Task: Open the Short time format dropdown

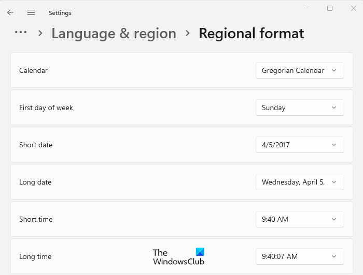Action: pyautogui.click(x=300, y=219)
